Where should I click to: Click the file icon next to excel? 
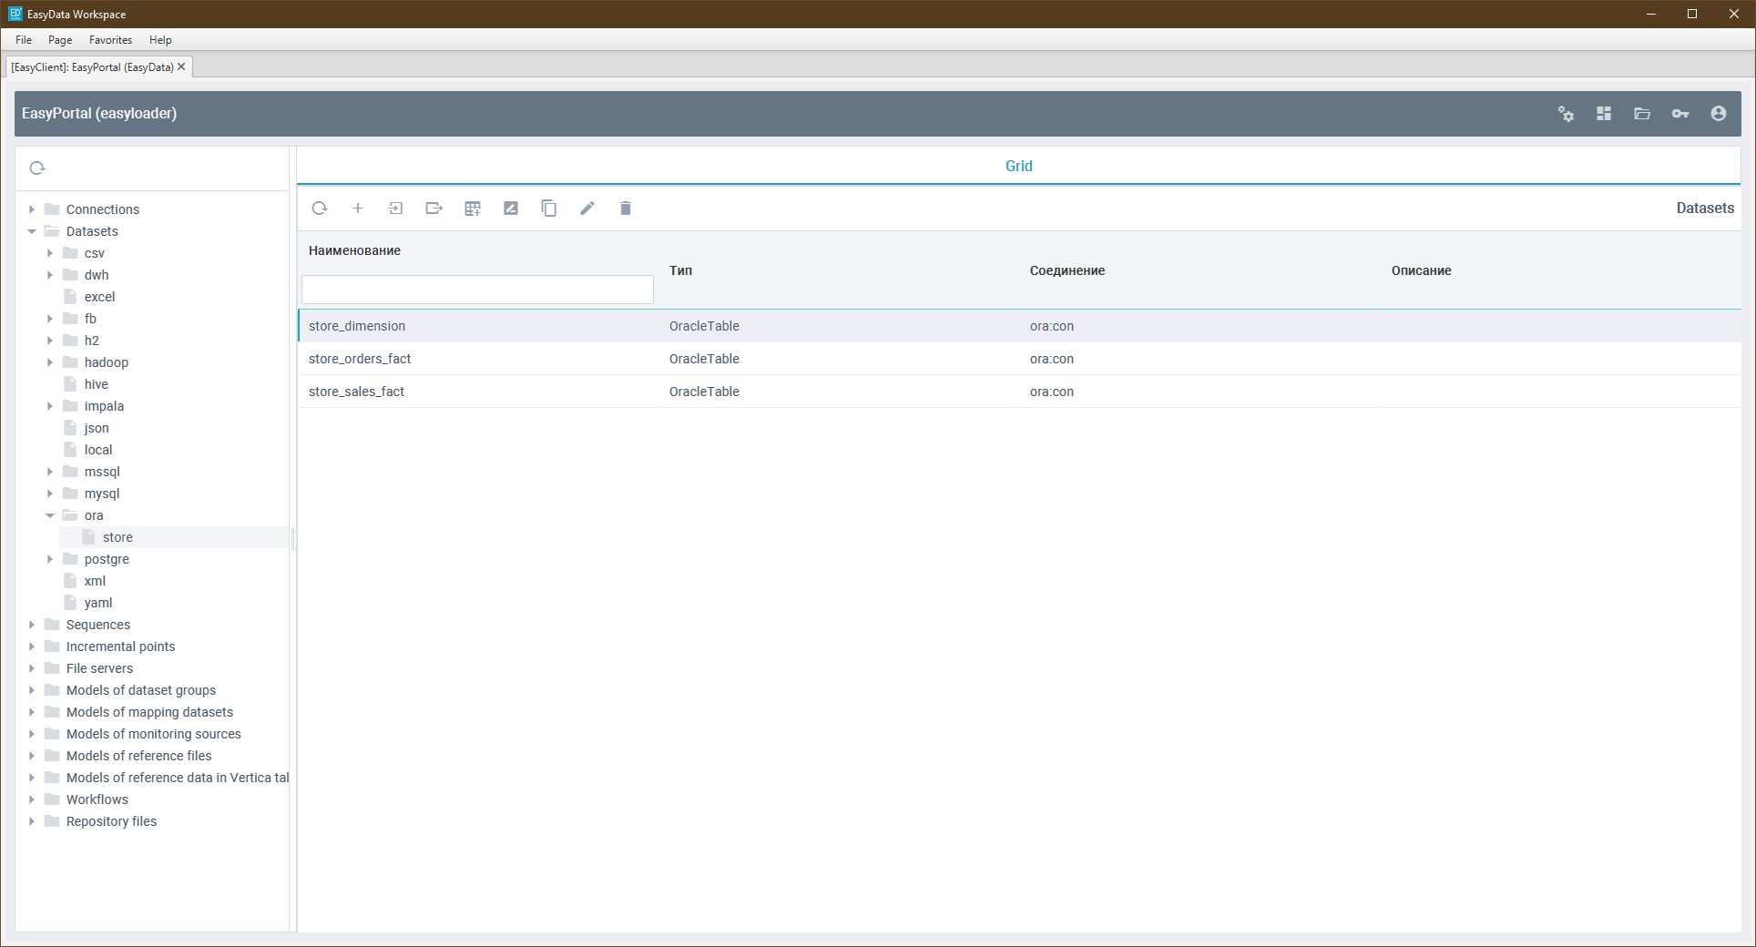(x=70, y=297)
